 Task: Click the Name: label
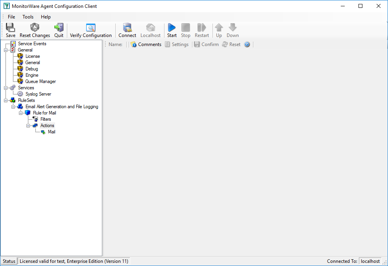coord(116,44)
